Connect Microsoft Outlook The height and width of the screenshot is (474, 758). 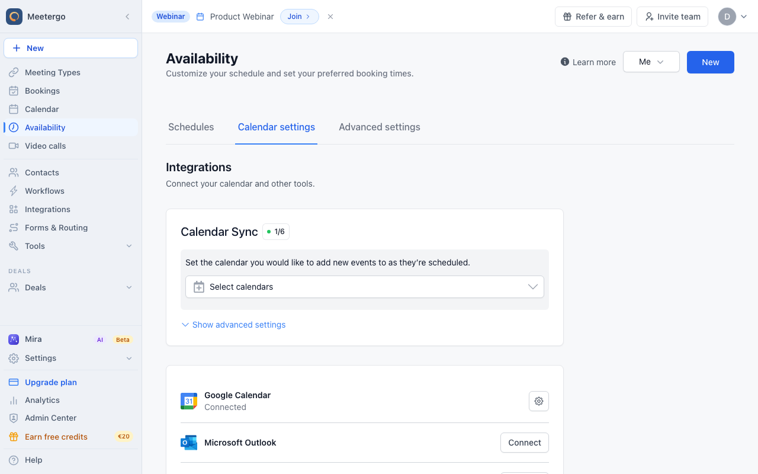click(525, 443)
